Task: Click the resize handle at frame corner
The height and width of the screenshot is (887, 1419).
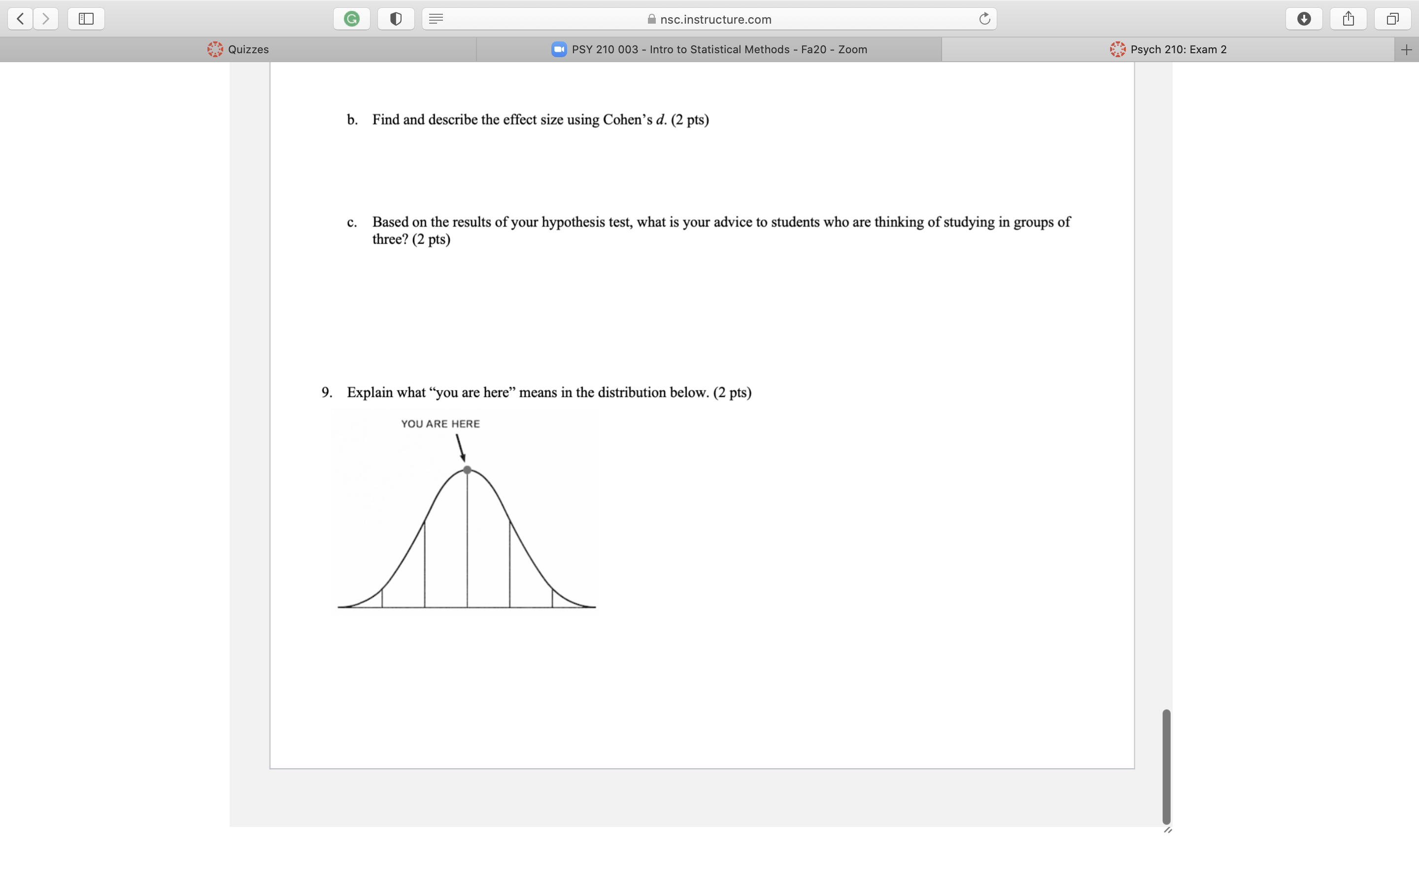Action: point(1167,829)
